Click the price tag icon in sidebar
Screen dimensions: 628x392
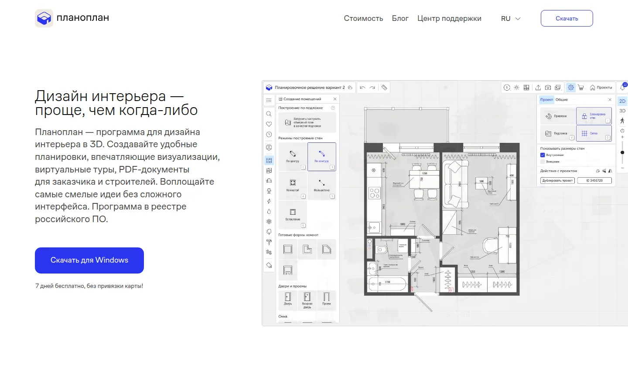[269, 265]
